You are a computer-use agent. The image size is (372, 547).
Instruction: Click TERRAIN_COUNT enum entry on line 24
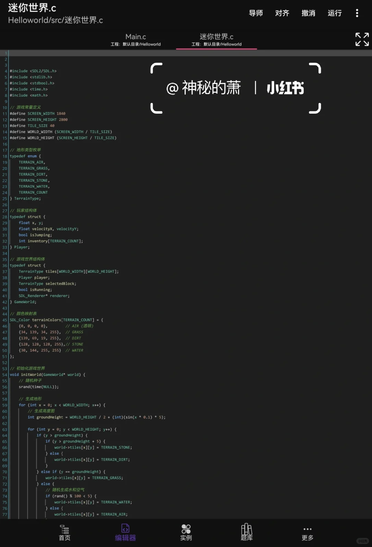click(x=33, y=193)
